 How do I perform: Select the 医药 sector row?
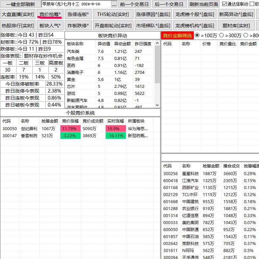click(110, 65)
